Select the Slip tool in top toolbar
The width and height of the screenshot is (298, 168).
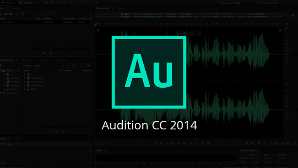click(x=70, y=3)
